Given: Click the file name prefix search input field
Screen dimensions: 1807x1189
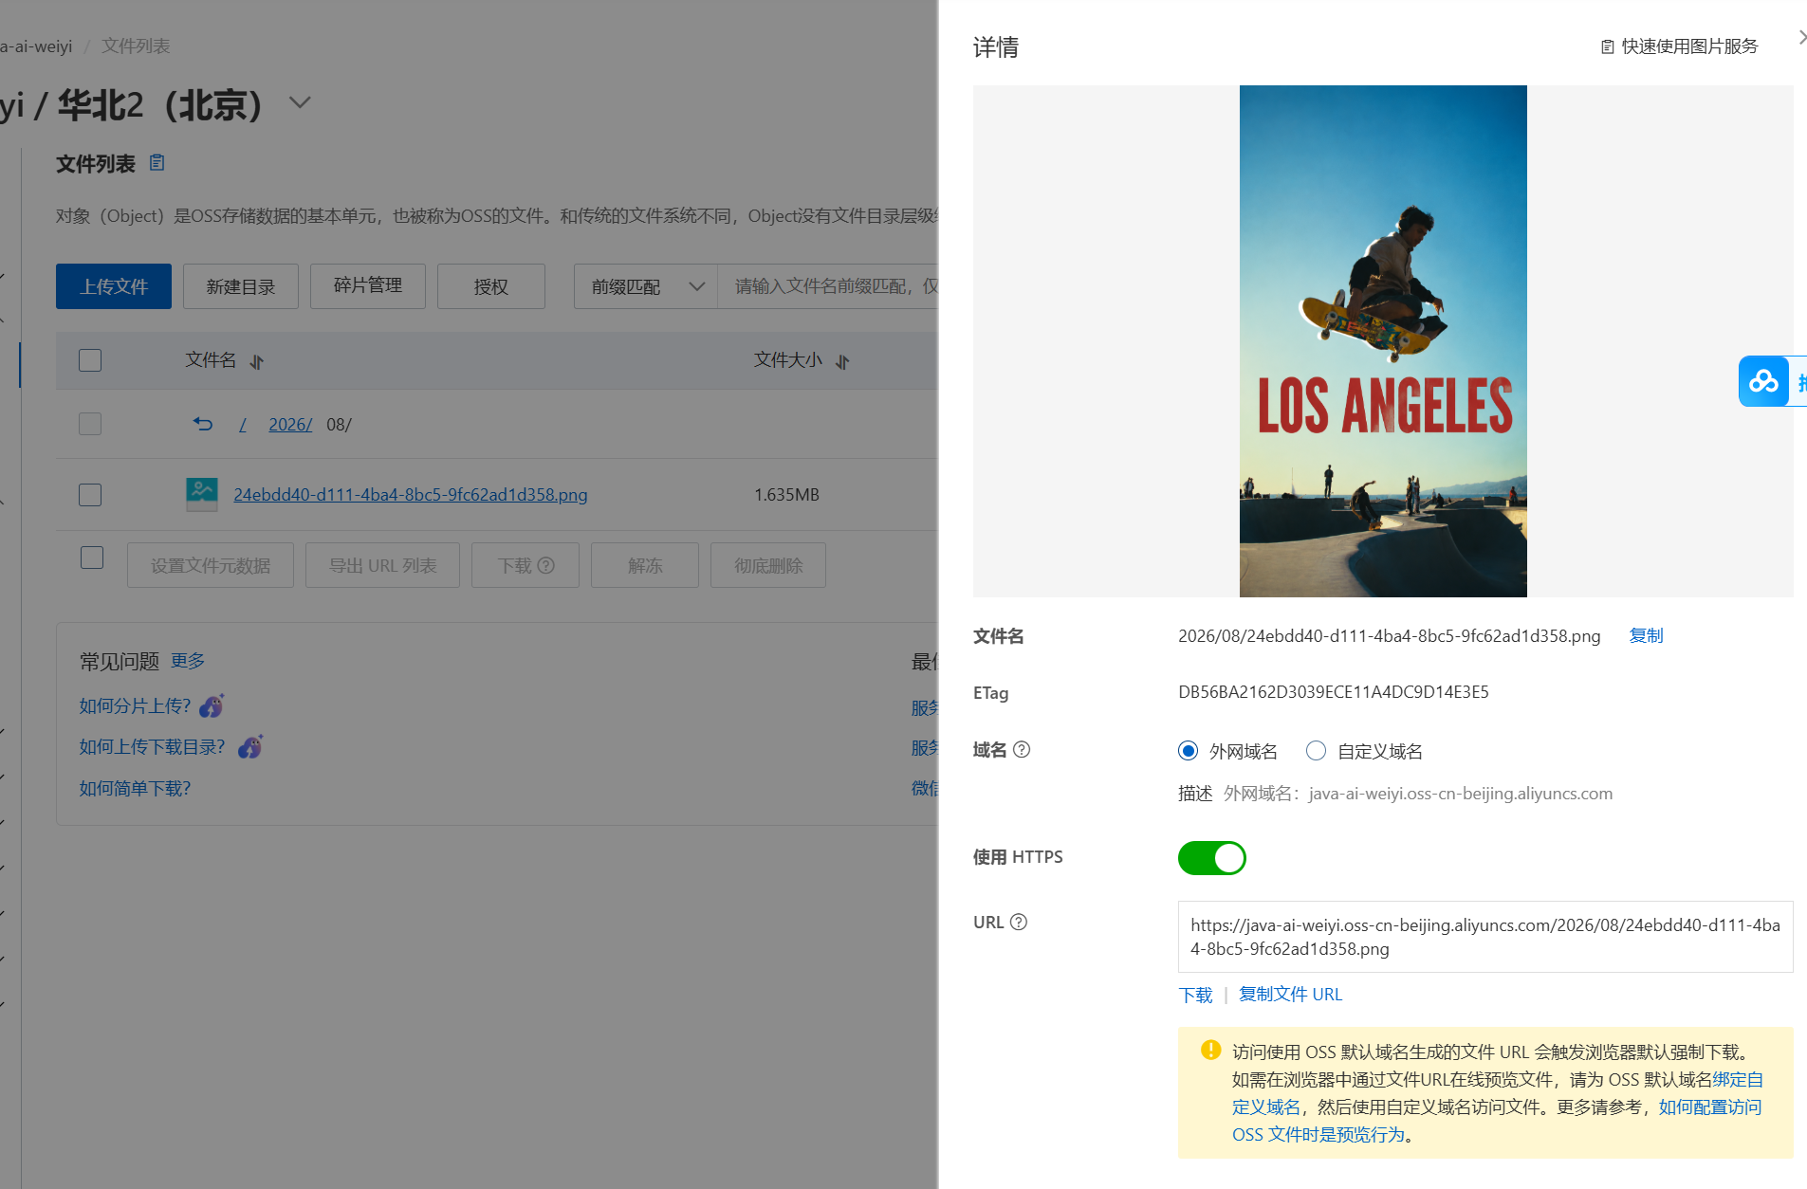Looking at the screenshot, I should (827, 286).
